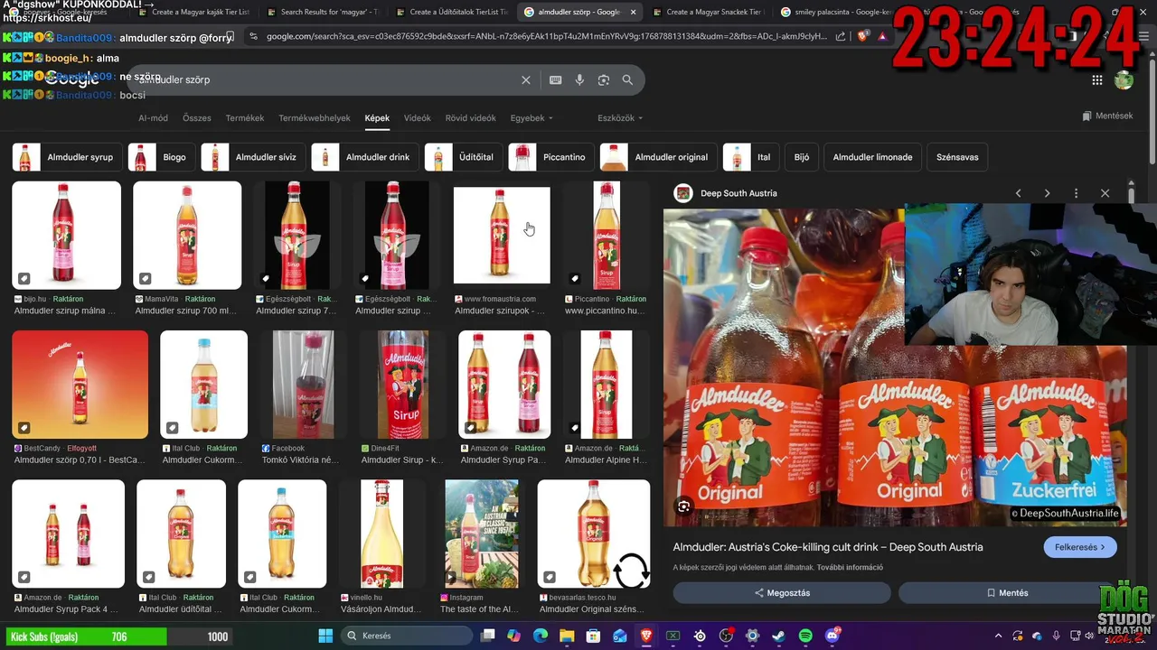This screenshot has width=1157, height=650.
Task: Open the Windows Start menu
Action: pyautogui.click(x=325, y=636)
